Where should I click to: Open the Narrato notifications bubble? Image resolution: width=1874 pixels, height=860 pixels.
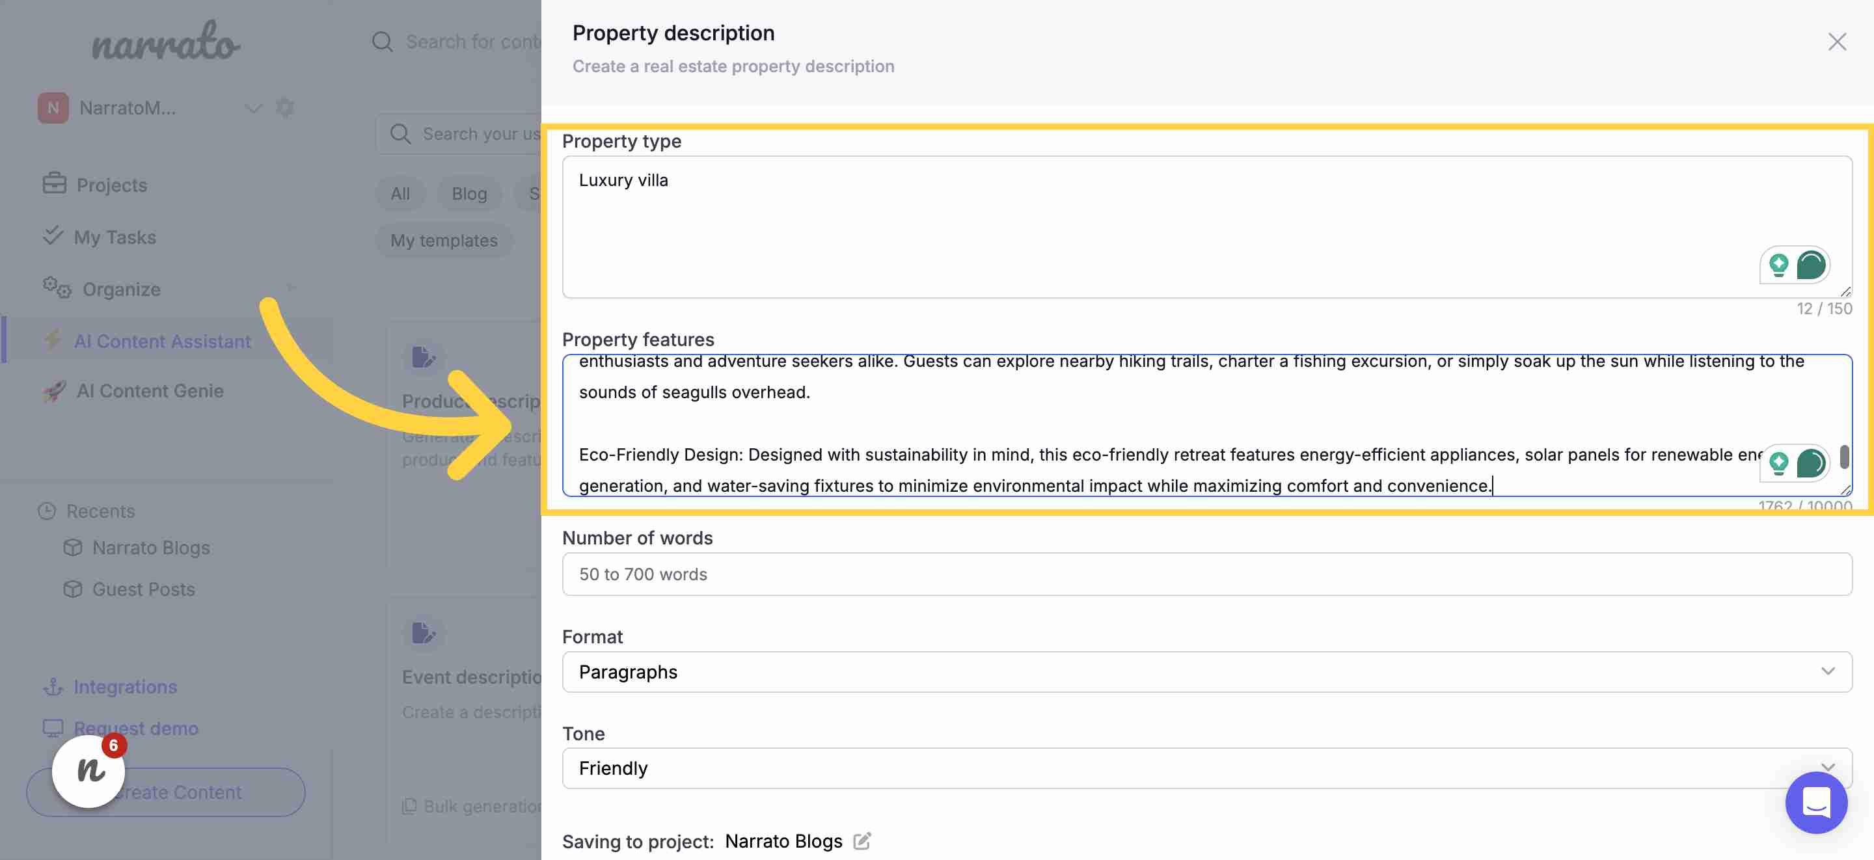tap(88, 770)
